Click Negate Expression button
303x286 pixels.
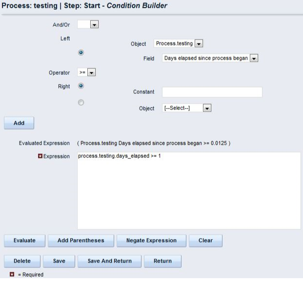pos(151,241)
